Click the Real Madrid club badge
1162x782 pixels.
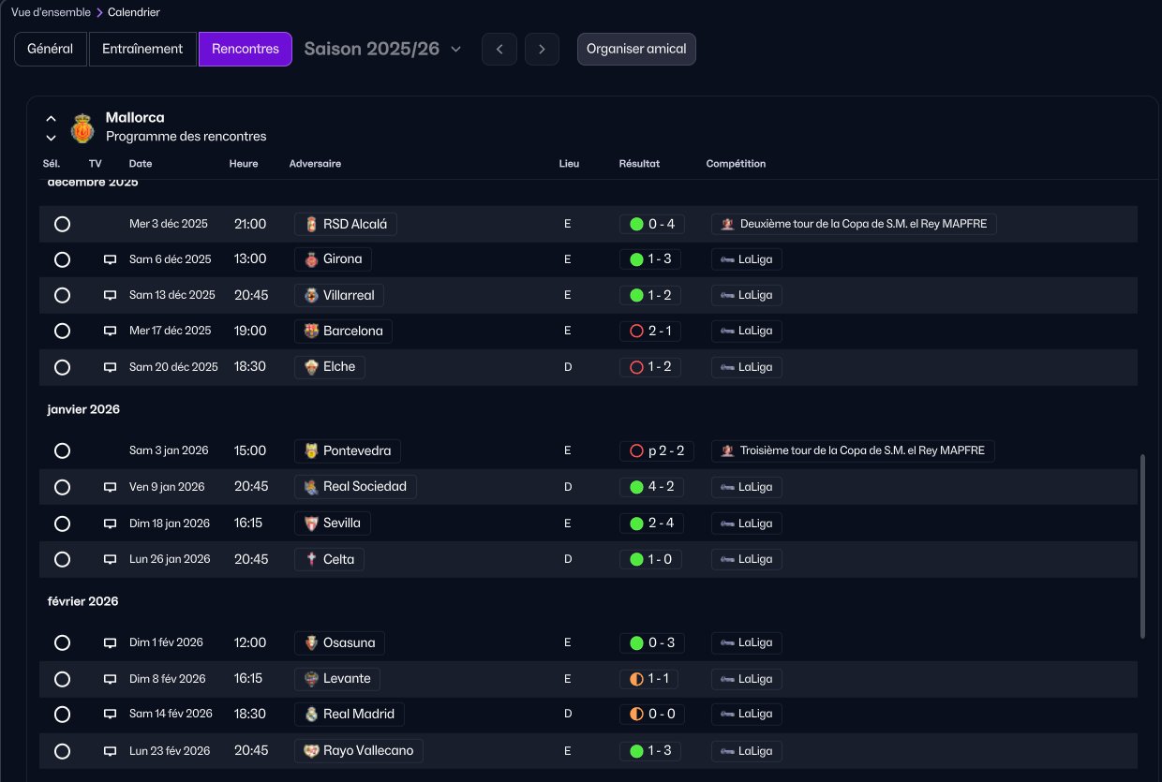[x=311, y=714]
